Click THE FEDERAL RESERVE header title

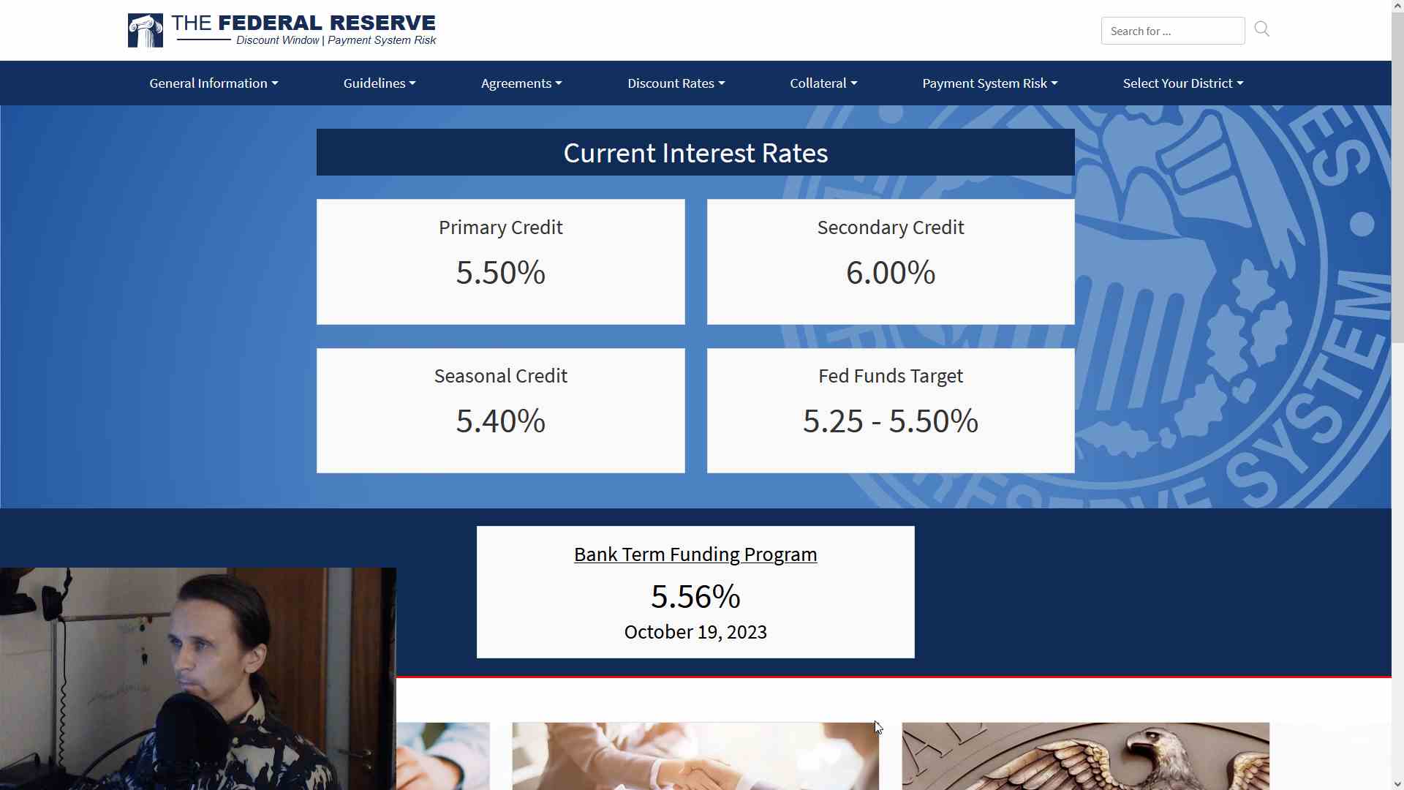tap(303, 23)
